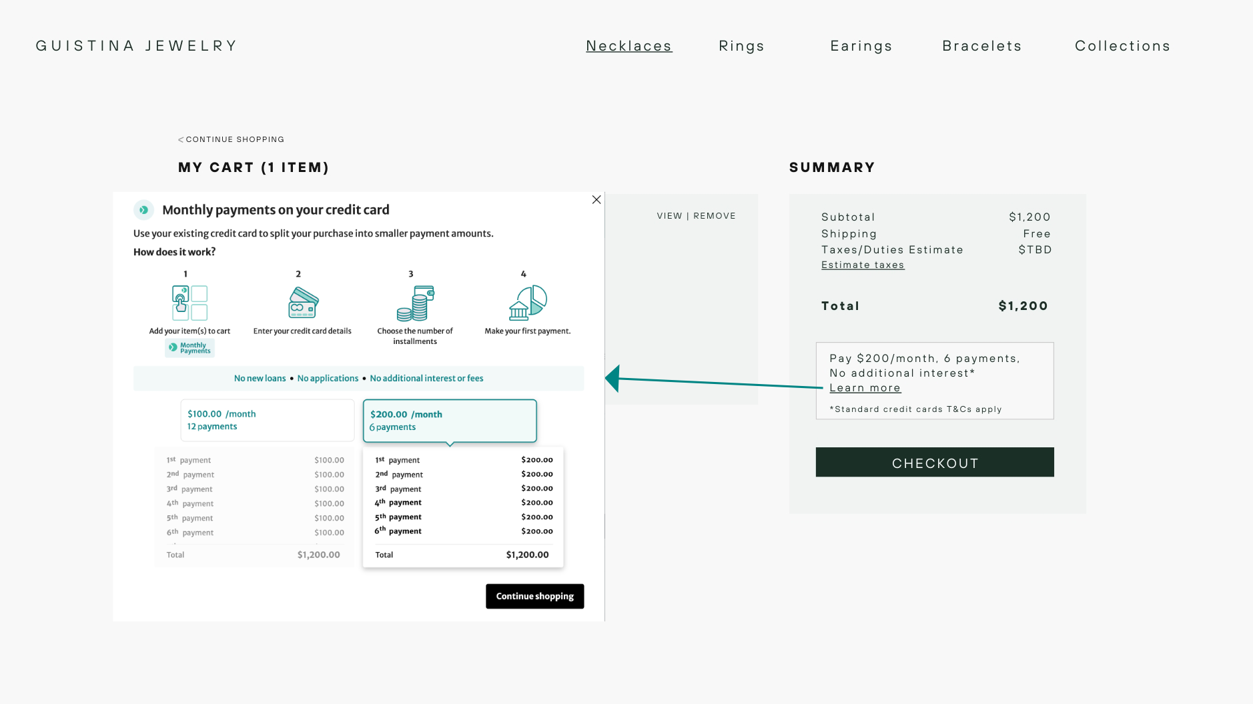Select the $200.00/month 6 payments plan
The width and height of the screenshot is (1253, 704).
(x=450, y=421)
